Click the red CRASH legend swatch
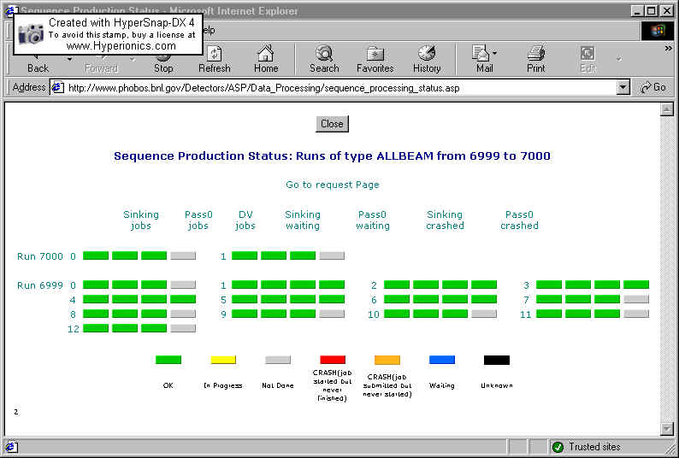The image size is (679, 458). pyautogui.click(x=333, y=359)
